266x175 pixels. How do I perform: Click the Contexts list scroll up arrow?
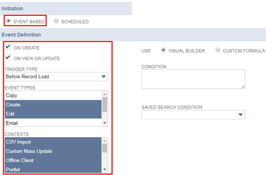click(x=105, y=141)
